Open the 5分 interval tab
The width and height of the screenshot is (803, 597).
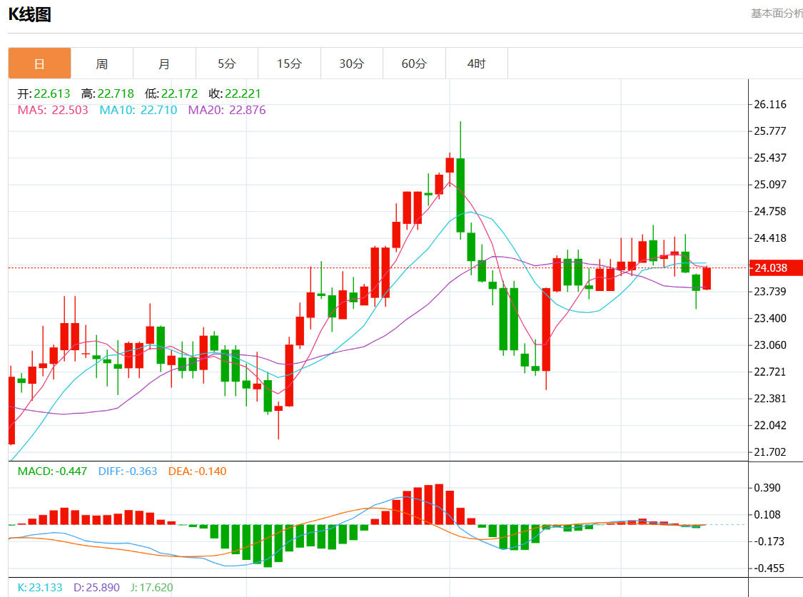226,63
